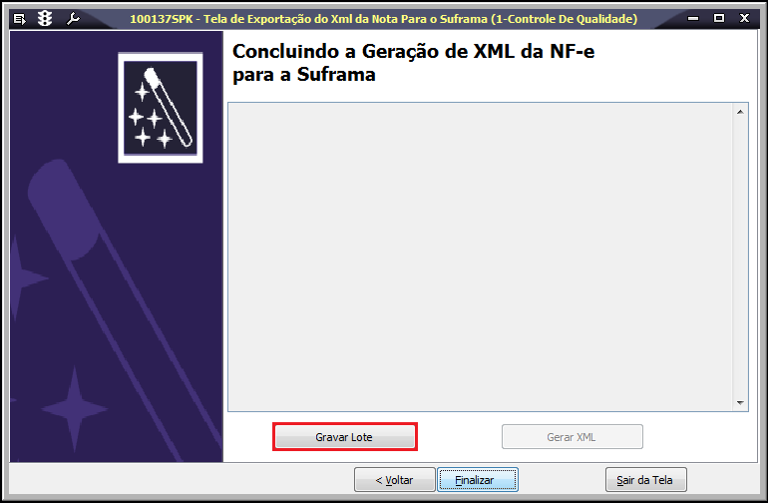The image size is (768, 503).
Task: Click the scrollbar up arrow in log area
Action: pos(740,112)
